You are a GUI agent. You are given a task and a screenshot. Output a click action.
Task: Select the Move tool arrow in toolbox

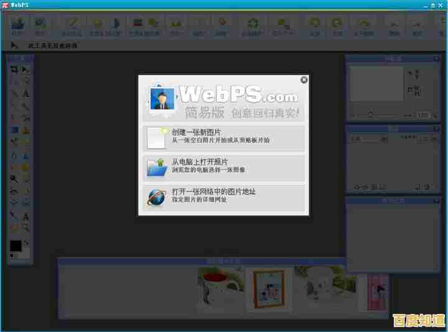(x=26, y=70)
